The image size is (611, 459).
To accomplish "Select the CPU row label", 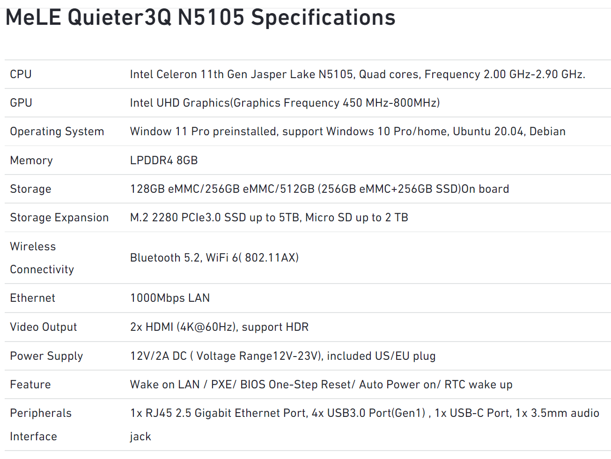I will (x=21, y=74).
